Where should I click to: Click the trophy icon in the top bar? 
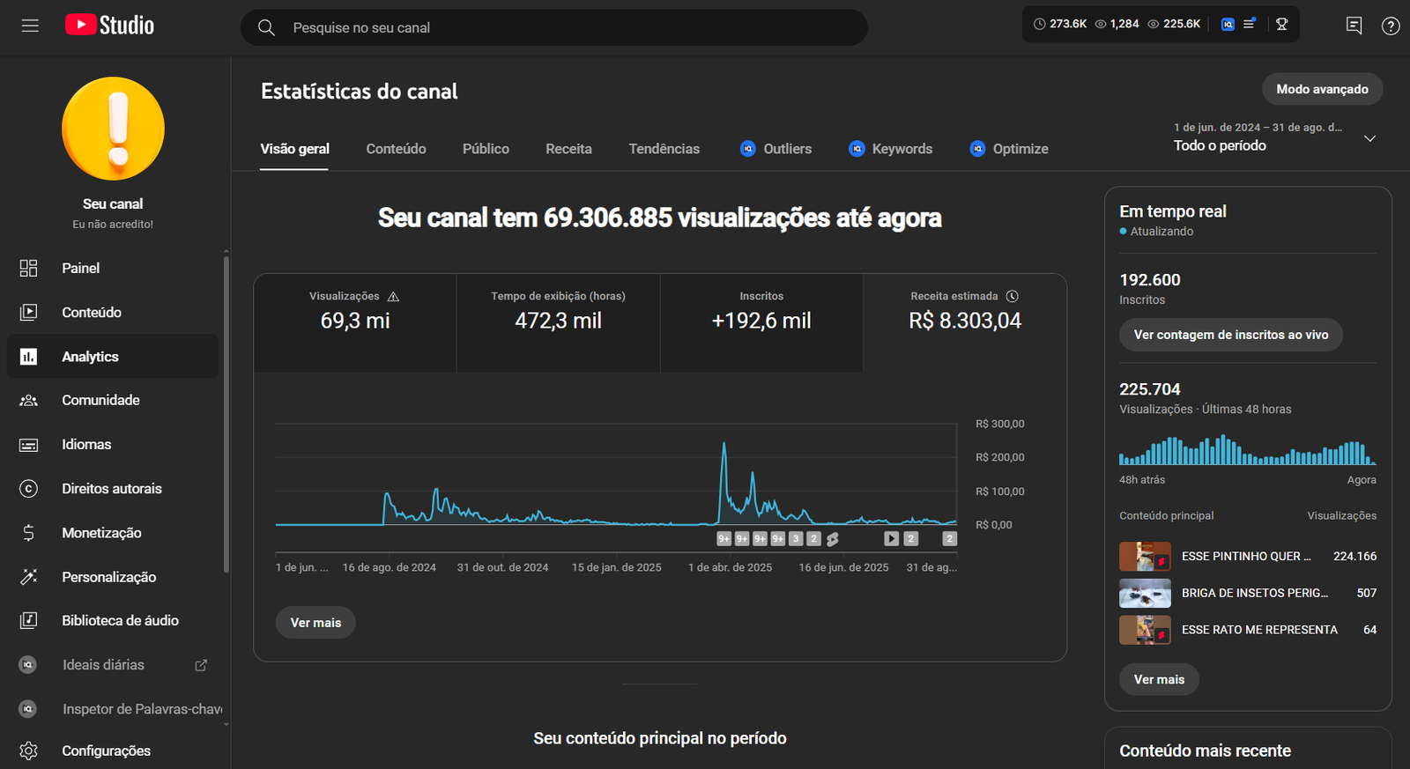click(x=1282, y=24)
